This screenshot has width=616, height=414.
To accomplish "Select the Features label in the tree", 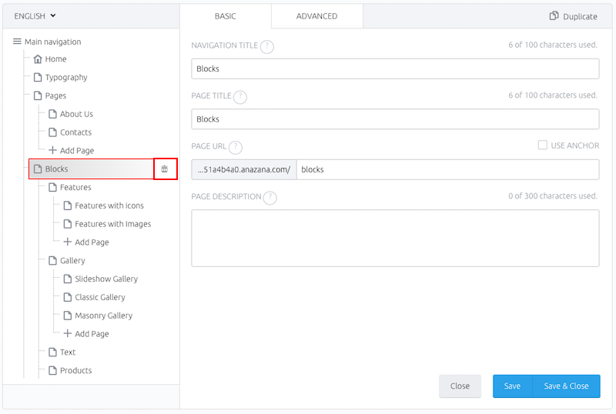I will tap(75, 187).
